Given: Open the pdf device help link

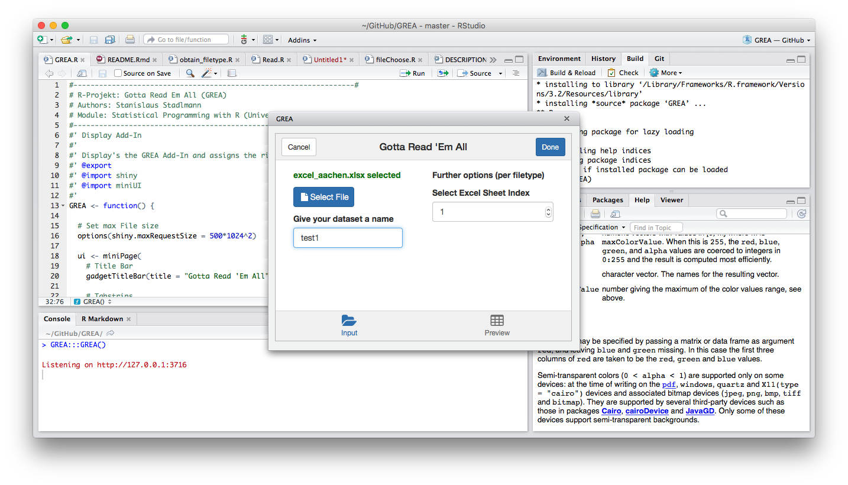Looking at the screenshot, I should [668, 384].
